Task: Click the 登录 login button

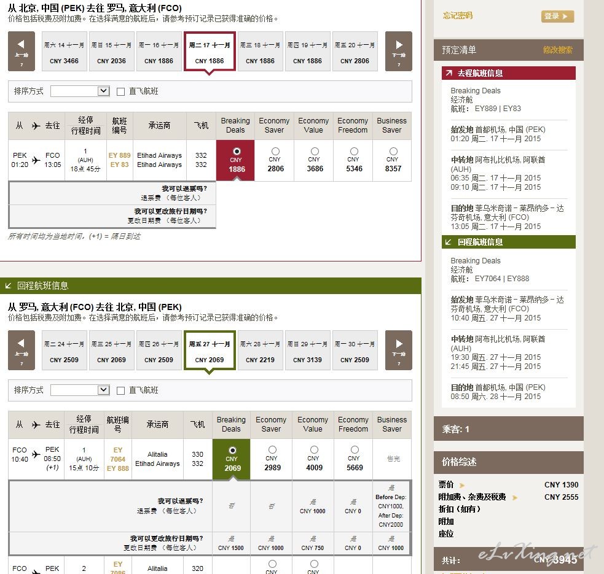Action: [557, 16]
